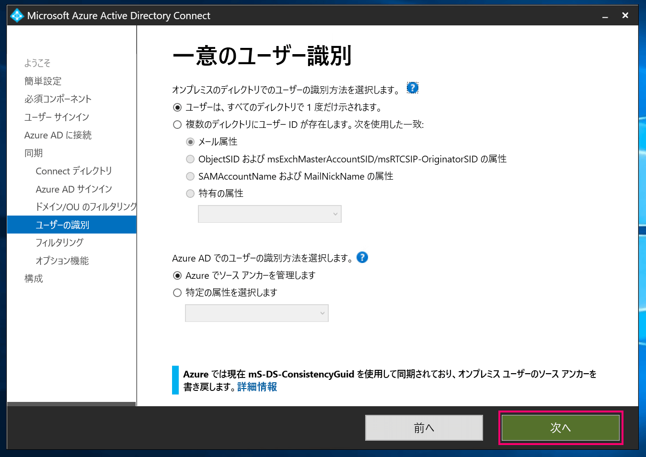Open the ドメイン/OU のフィルタリング step
Image resolution: width=646 pixels, height=457 pixels.
[x=86, y=206]
